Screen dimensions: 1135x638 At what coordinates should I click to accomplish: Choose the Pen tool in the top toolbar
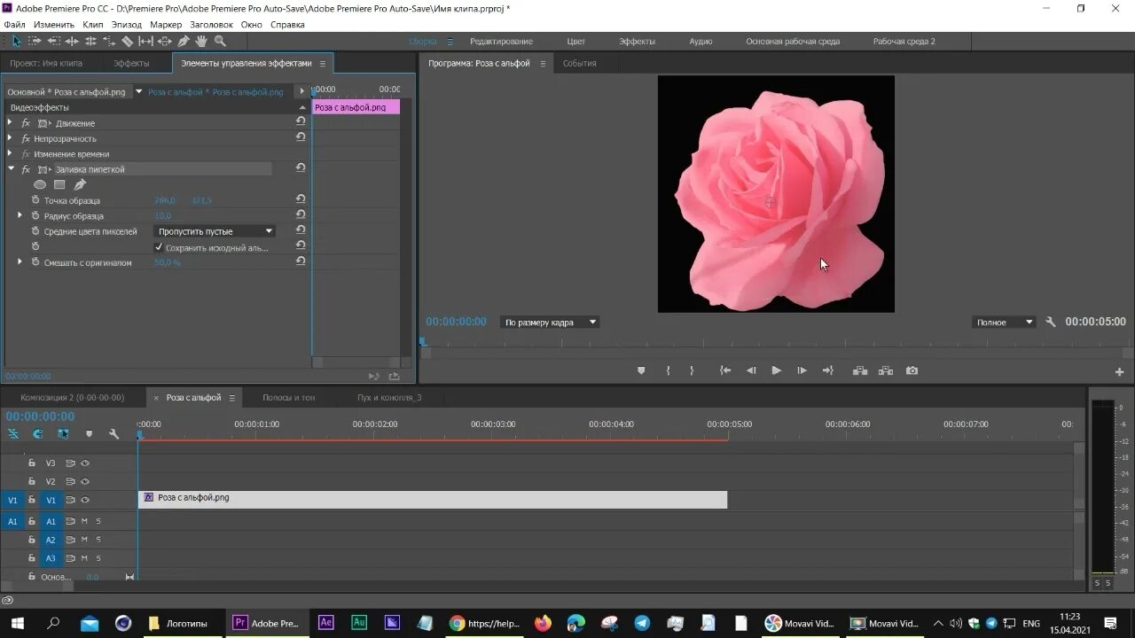pyautogui.click(x=184, y=42)
